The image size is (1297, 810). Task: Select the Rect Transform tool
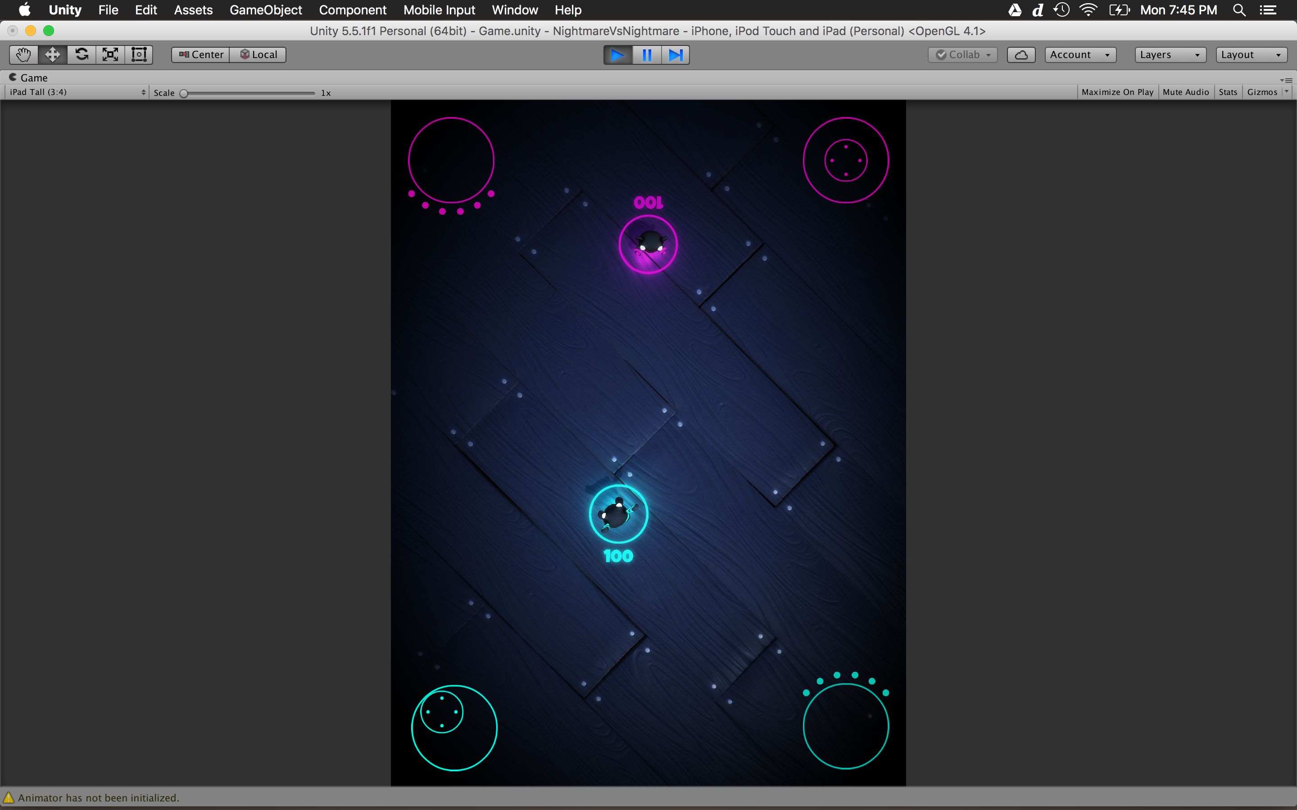pos(139,54)
